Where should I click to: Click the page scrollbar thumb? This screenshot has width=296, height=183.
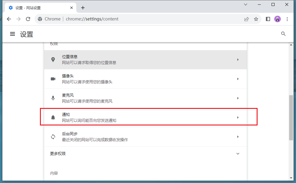[291, 118]
